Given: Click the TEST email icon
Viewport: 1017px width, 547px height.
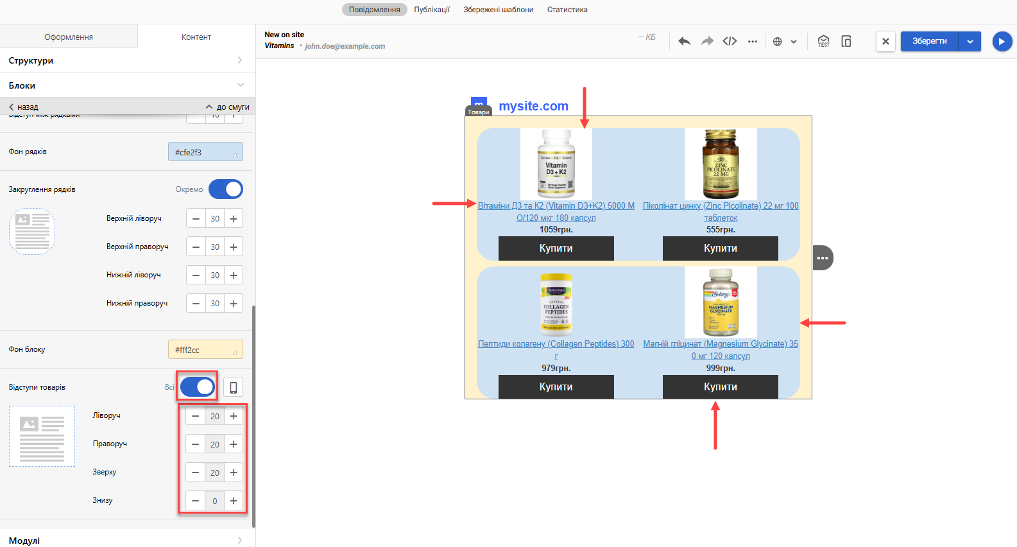Looking at the screenshot, I should tap(823, 41).
